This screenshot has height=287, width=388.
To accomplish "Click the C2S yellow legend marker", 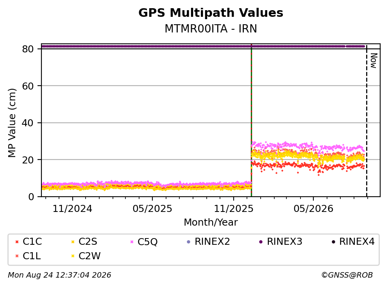I will point(73,242).
